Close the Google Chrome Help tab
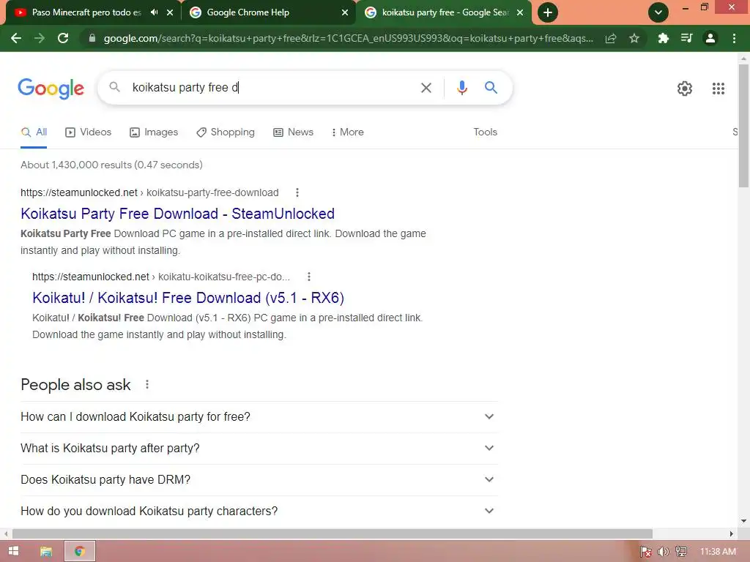Viewport: 750px width, 562px height. click(x=345, y=12)
